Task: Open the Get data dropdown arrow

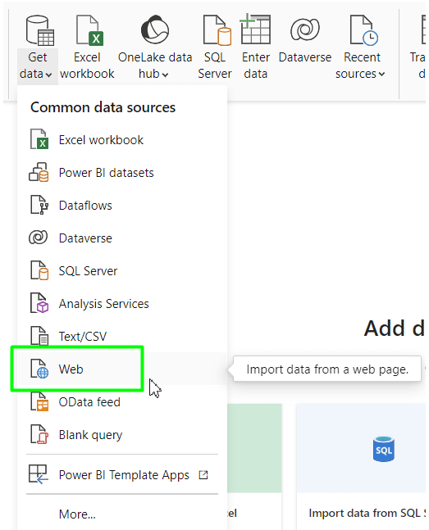Action: [48, 75]
